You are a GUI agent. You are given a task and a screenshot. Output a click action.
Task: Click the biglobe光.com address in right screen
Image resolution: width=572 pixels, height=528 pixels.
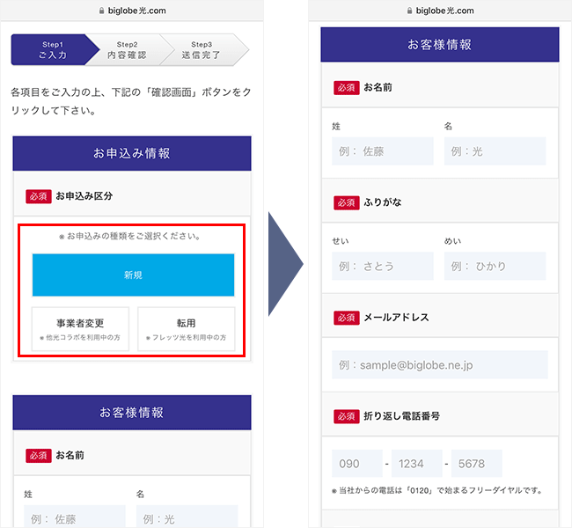(444, 11)
